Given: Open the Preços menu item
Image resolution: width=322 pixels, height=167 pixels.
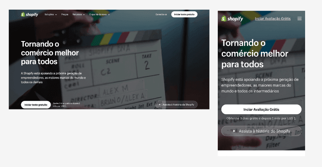Looking at the screenshot, I should pyautogui.click(x=65, y=14).
